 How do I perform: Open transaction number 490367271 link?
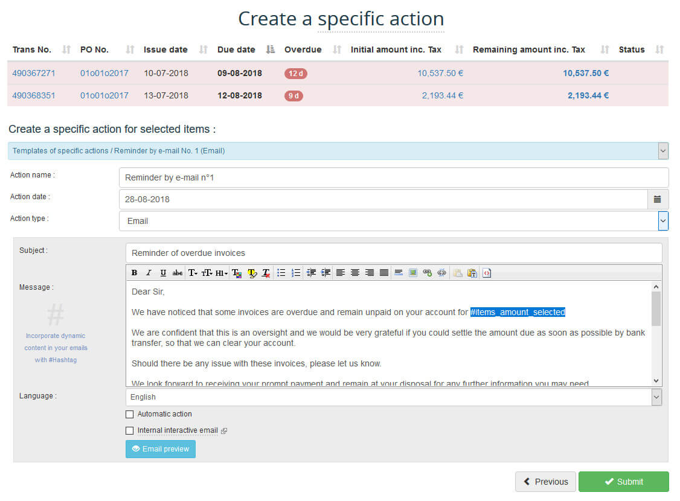tap(34, 73)
